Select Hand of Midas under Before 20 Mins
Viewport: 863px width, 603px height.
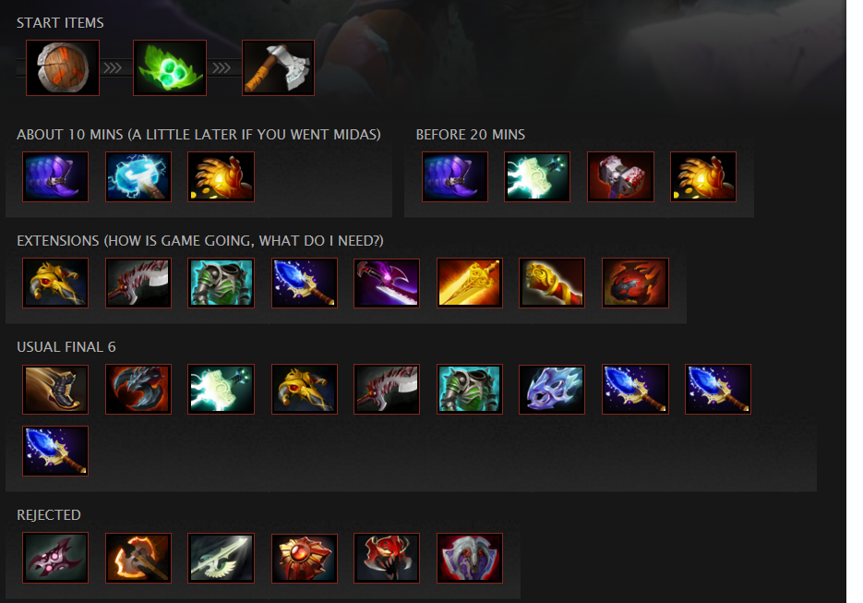pos(703,176)
